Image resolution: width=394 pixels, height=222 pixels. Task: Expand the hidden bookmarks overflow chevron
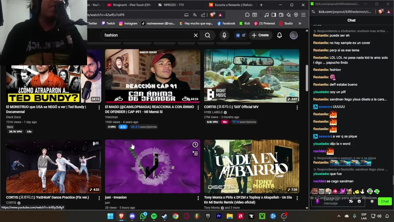(300, 23)
